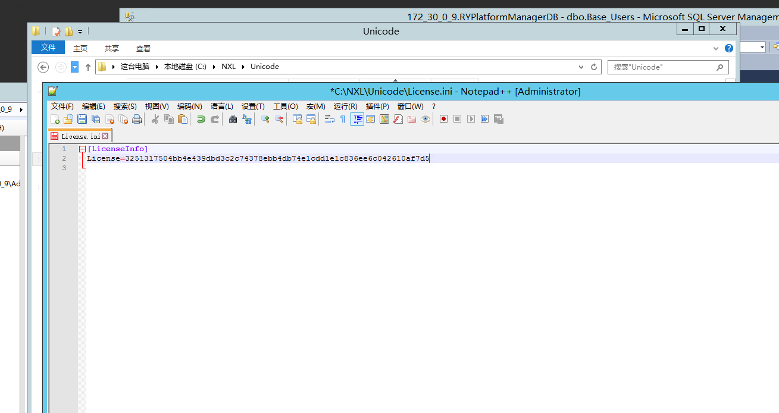Viewport: 779px width, 413px height.
Task: Close the License.ini tab
Action: (105, 136)
